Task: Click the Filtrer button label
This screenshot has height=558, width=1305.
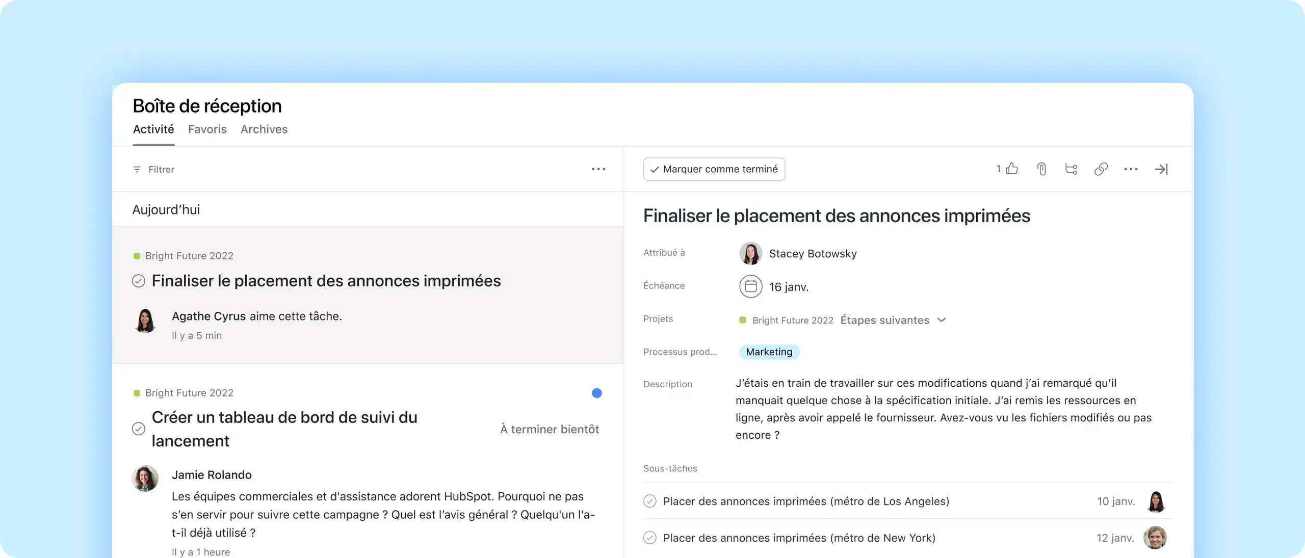Action: tap(162, 169)
